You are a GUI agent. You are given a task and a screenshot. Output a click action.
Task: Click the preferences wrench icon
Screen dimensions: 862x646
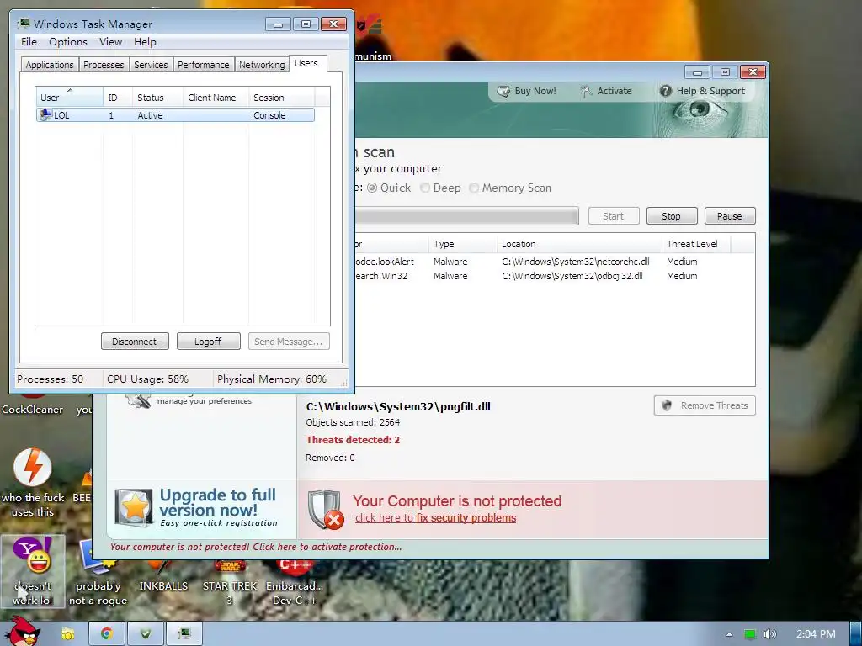point(138,401)
